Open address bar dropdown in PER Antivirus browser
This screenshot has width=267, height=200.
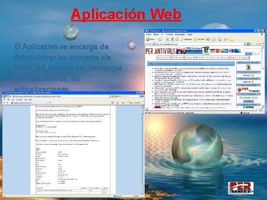[245, 44]
